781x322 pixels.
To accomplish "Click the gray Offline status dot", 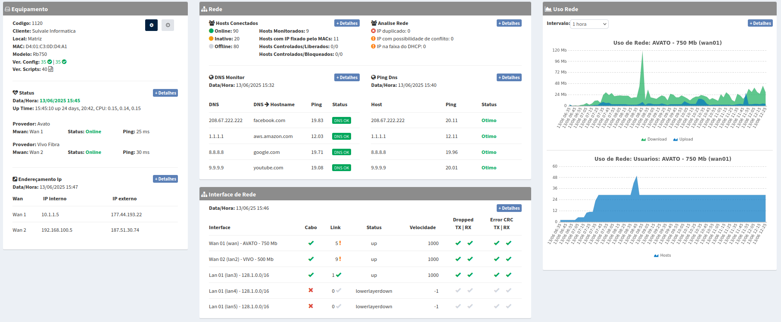I will (212, 46).
